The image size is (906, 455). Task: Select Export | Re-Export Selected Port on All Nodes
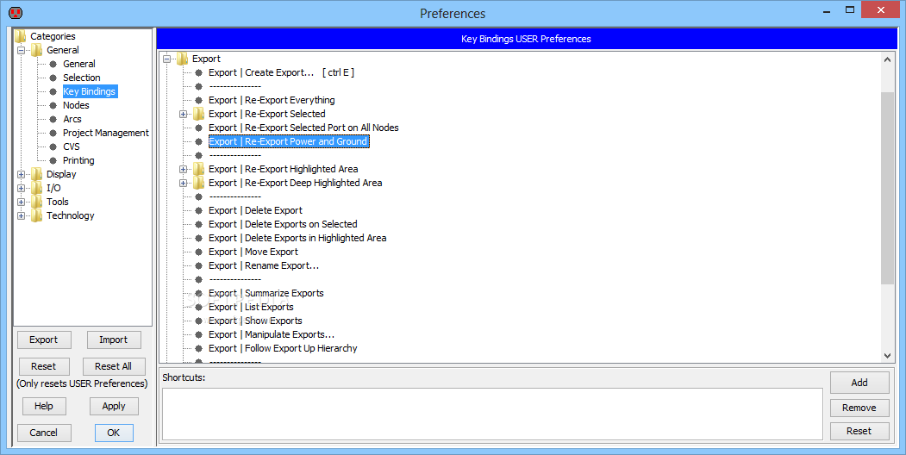point(303,128)
